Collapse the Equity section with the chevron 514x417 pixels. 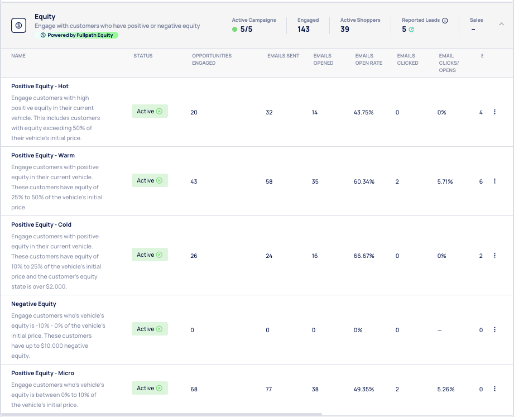pos(501,24)
